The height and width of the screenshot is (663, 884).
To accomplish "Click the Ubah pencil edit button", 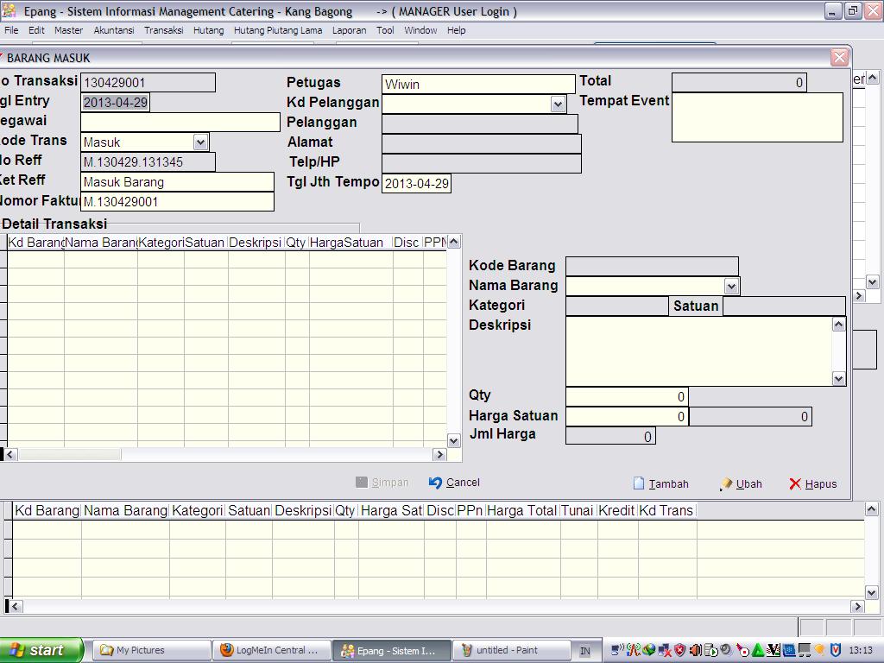I will coord(741,484).
